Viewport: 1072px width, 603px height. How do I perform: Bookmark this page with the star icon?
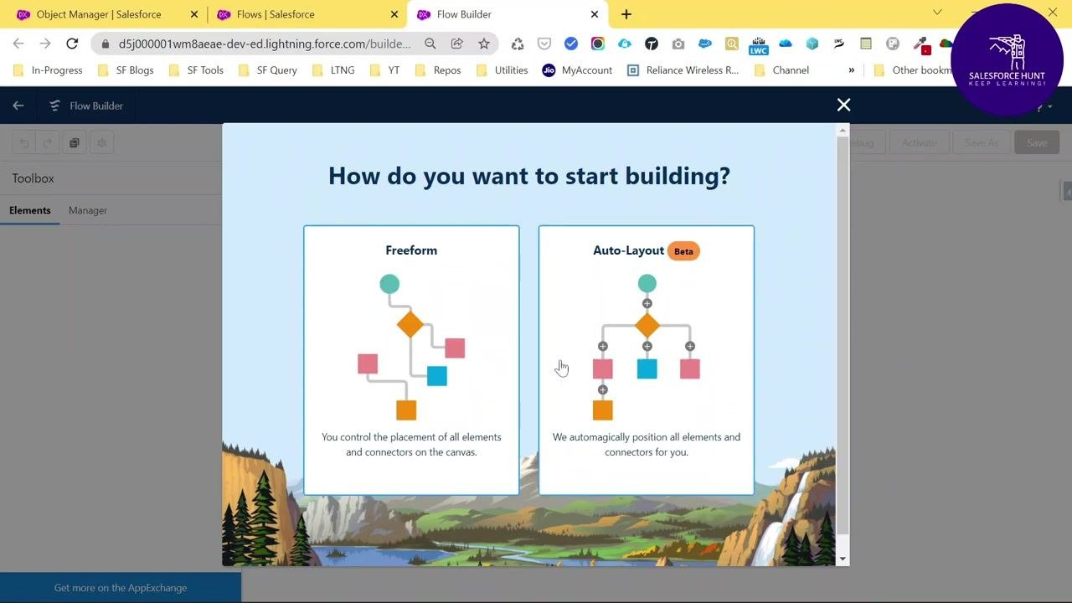click(484, 44)
